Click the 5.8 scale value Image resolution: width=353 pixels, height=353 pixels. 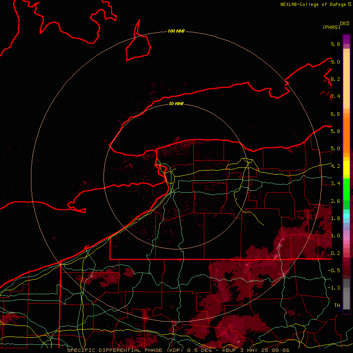(x=335, y=131)
